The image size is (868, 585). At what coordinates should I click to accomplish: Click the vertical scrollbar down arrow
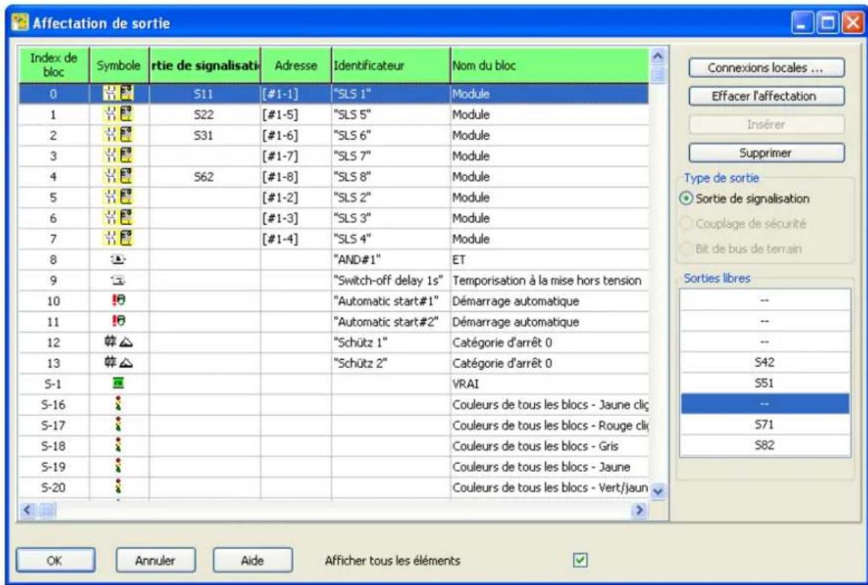[x=658, y=491]
